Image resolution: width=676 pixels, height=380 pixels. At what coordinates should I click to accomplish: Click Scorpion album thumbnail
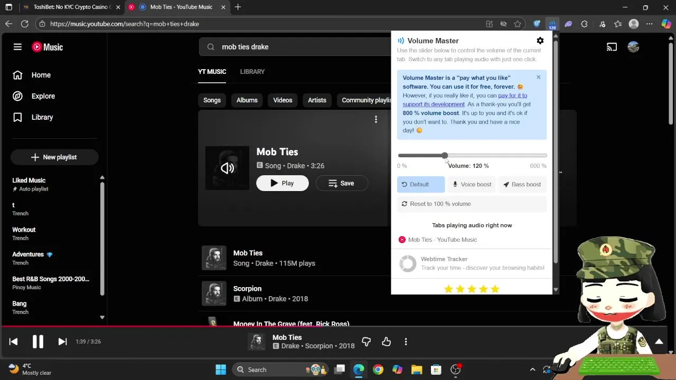tap(214, 293)
